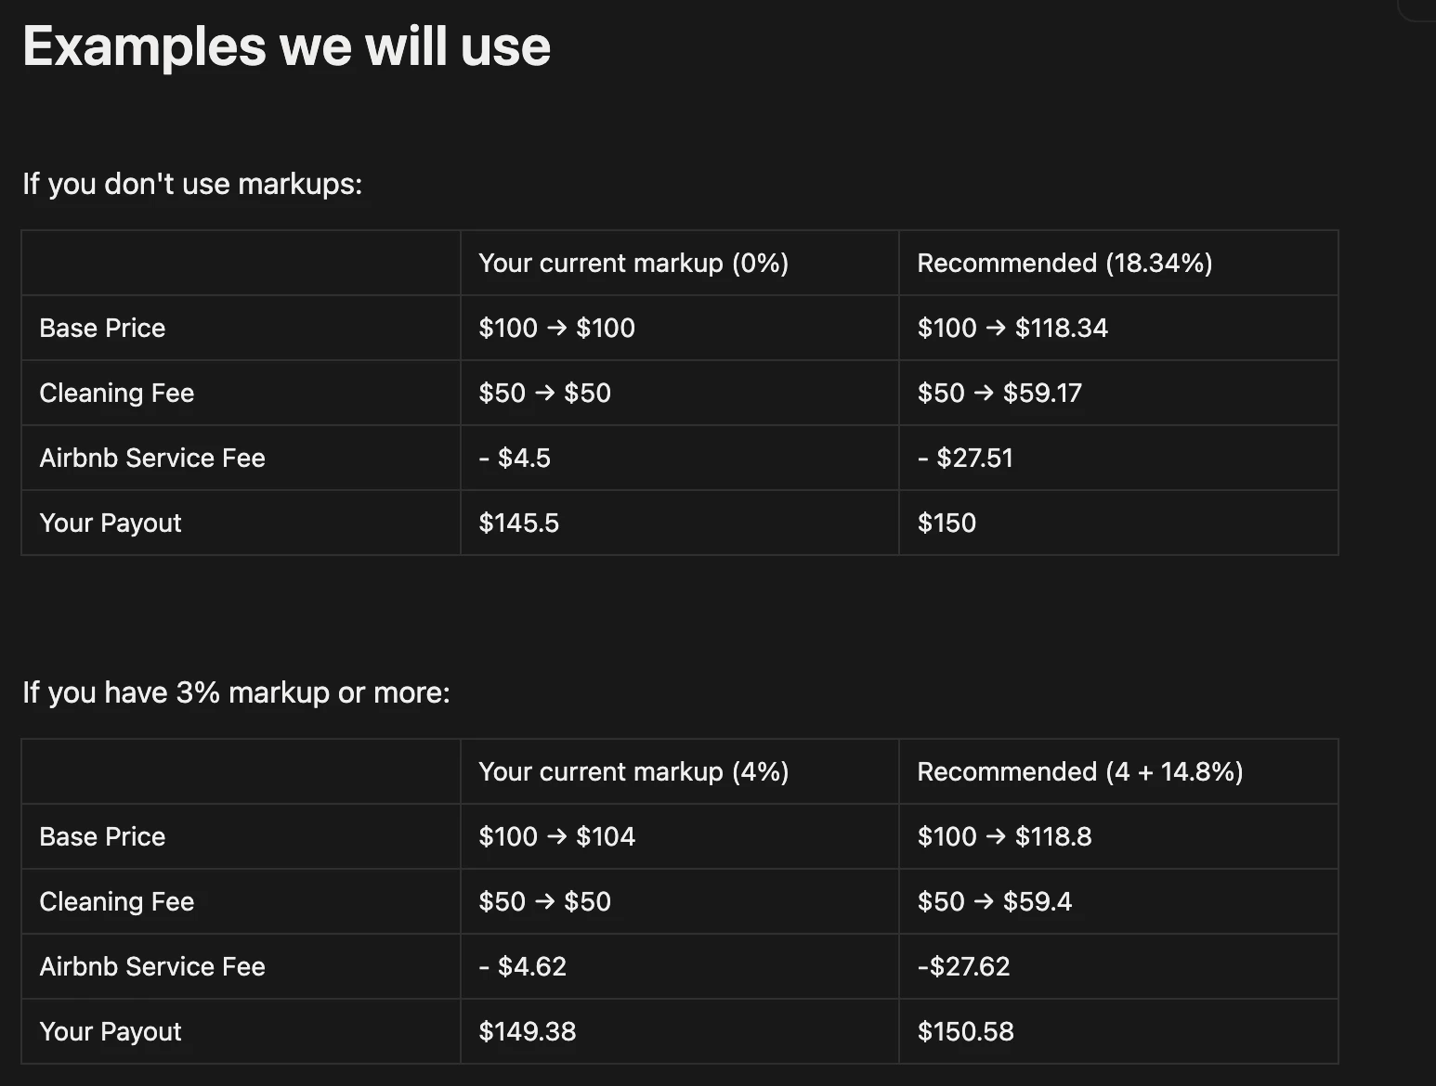This screenshot has width=1436, height=1086.
Task: Click 'Your current markup (4%)' column header
Action: point(633,772)
